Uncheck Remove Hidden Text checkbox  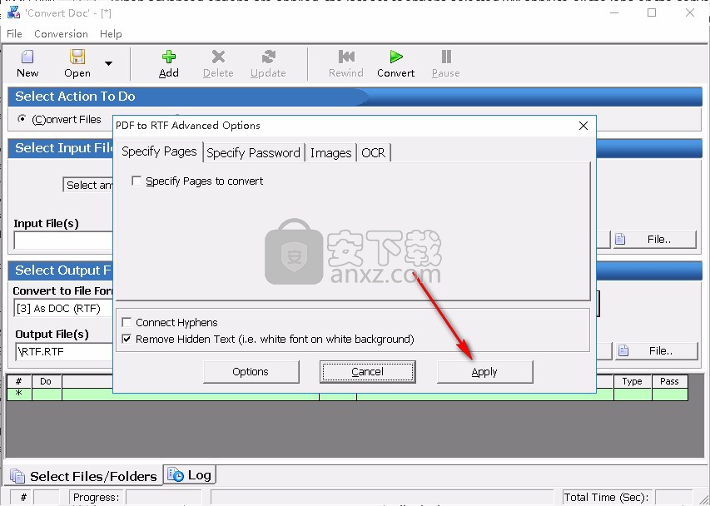(x=127, y=339)
